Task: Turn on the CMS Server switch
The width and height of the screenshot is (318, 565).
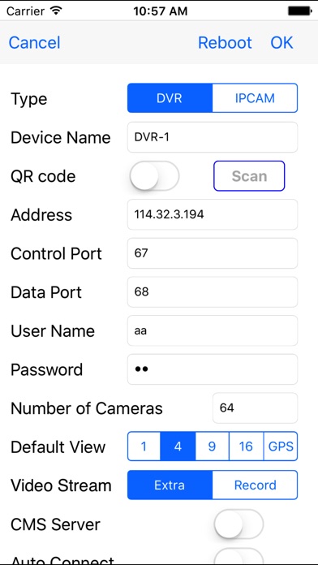Action: coord(238,524)
